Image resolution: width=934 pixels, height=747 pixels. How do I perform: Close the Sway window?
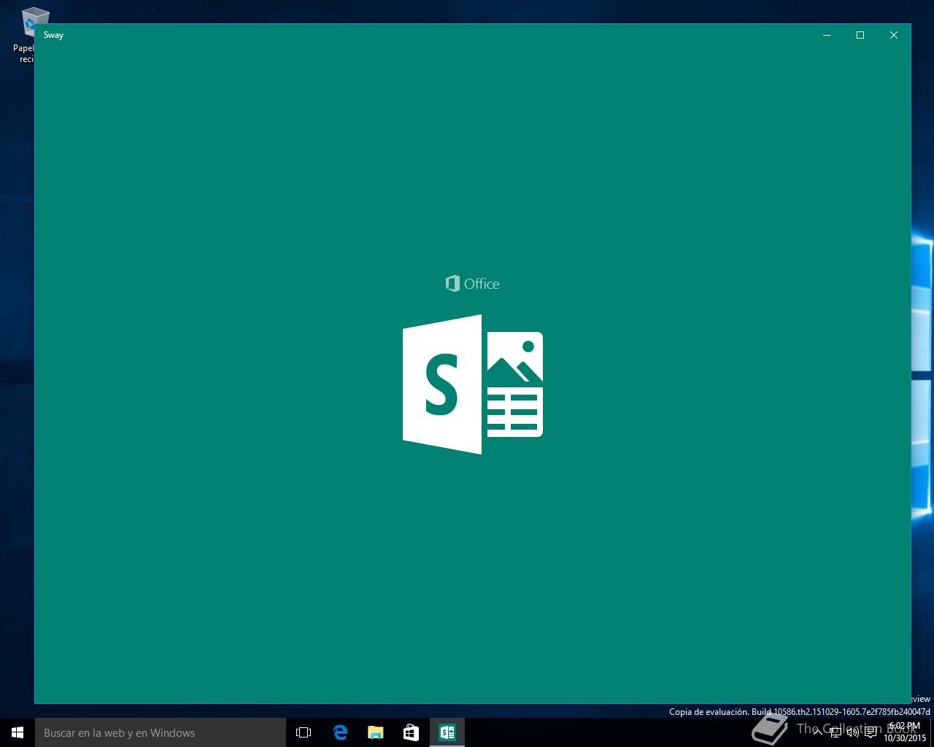(x=894, y=35)
